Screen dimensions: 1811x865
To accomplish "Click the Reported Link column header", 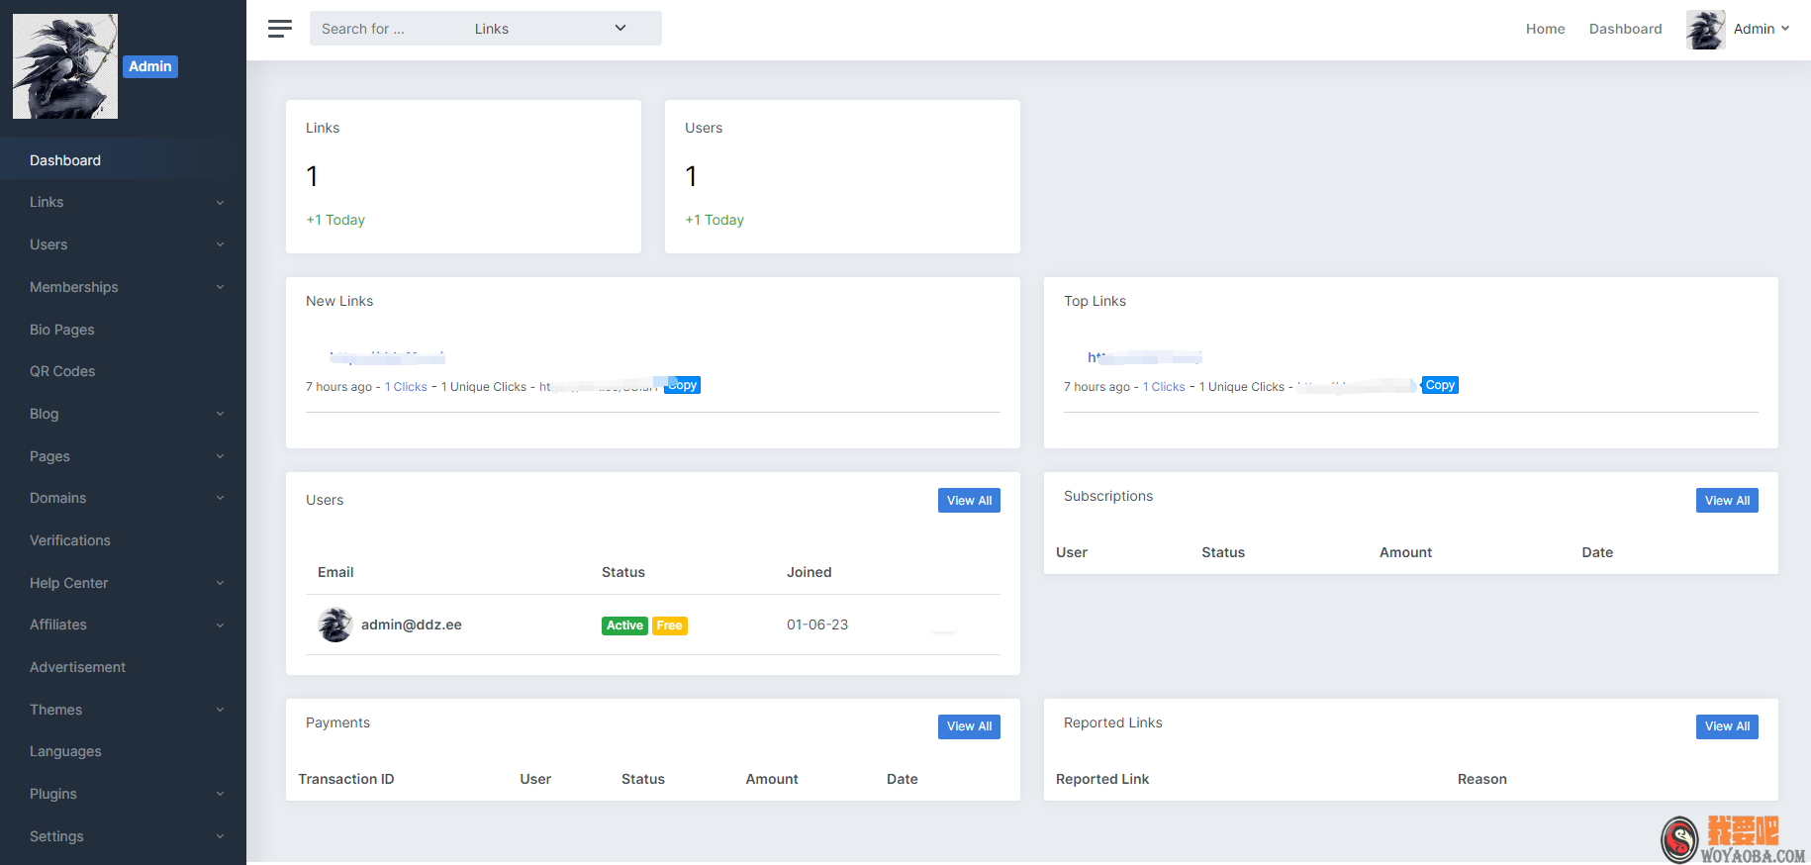I will [1102, 779].
